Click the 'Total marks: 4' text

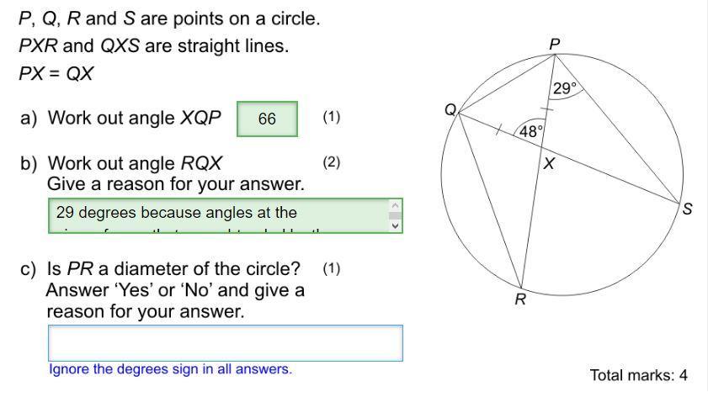(638, 375)
